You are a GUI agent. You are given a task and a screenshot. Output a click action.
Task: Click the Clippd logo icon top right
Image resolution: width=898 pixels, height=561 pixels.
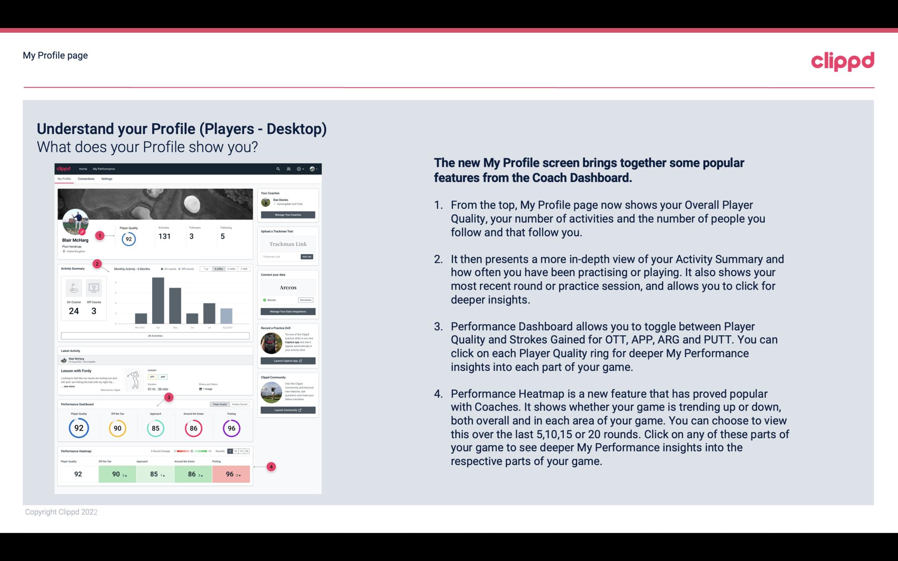(x=842, y=60)
